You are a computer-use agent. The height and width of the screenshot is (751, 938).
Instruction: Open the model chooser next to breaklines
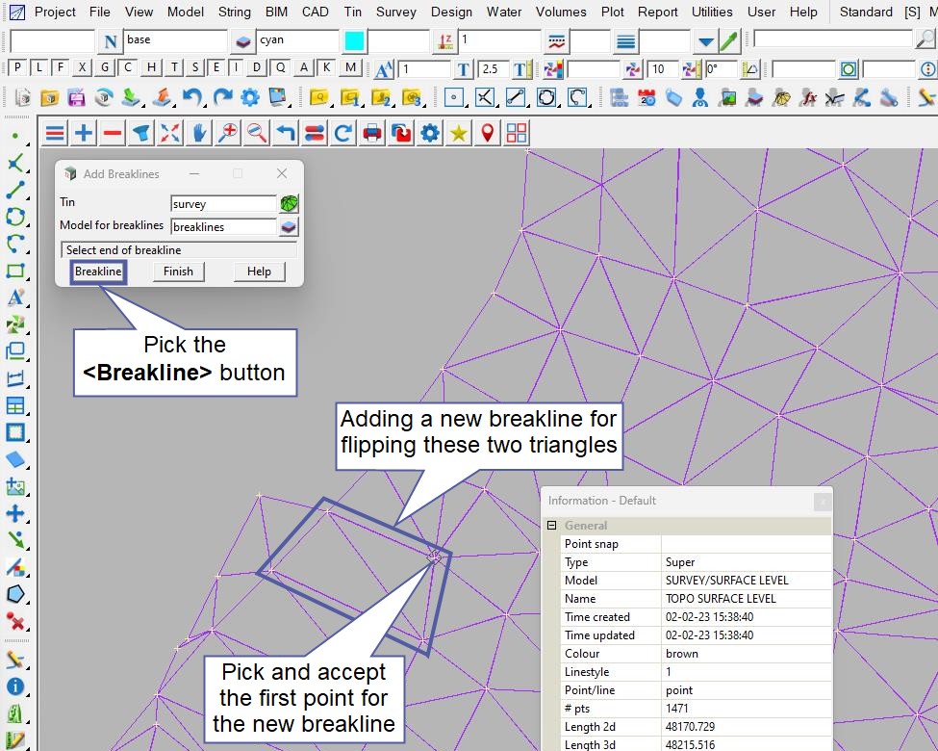click(289, 227)
